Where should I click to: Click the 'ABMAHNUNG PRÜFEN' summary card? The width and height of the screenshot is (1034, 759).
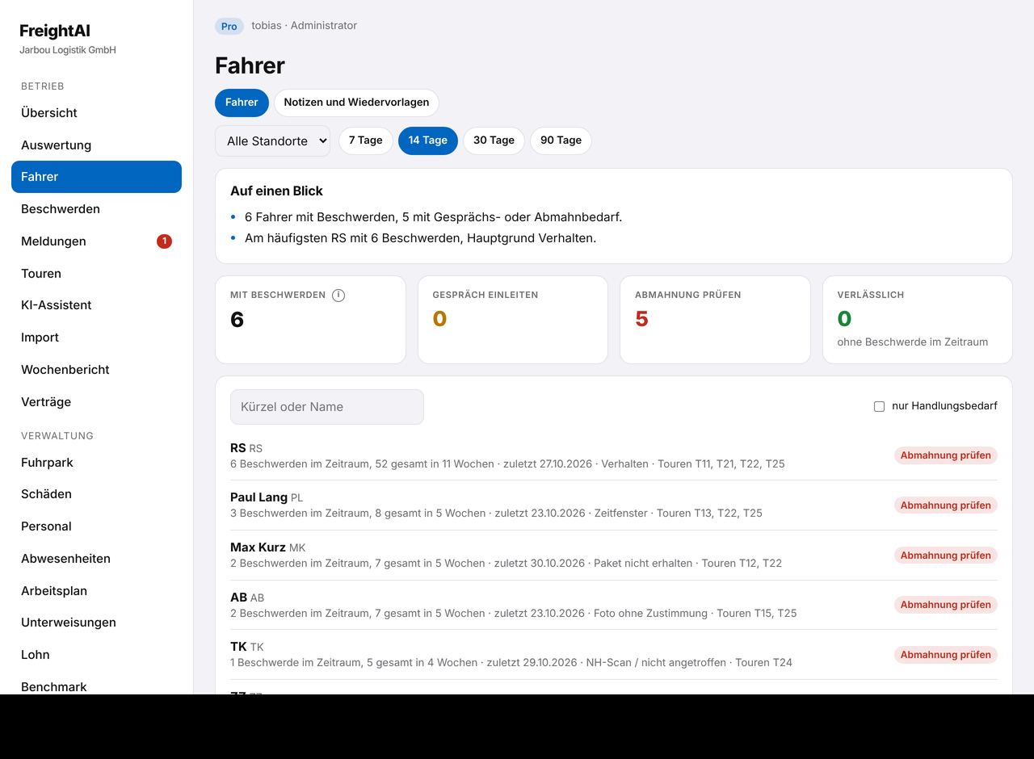point(715,320)
